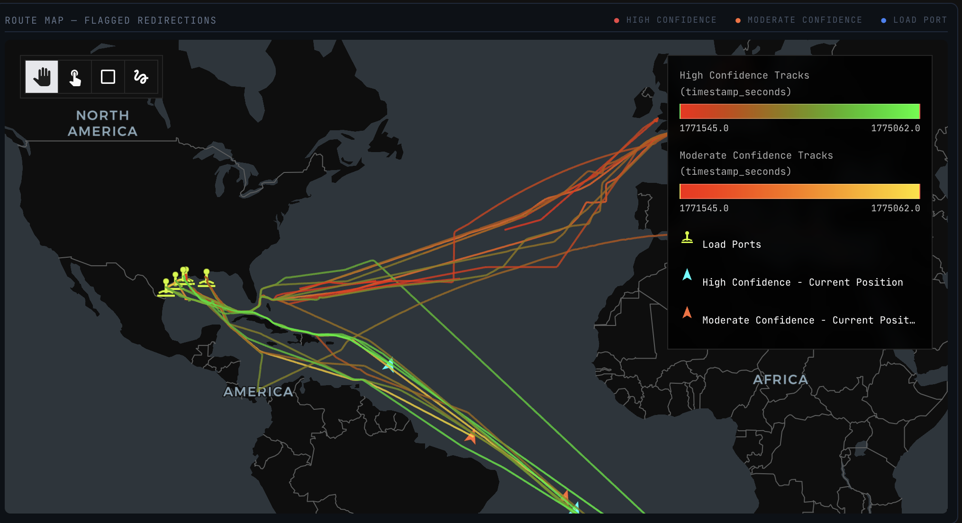
Task: Click cyan High Confidence arrow in legend
Action: coord(687,275)
